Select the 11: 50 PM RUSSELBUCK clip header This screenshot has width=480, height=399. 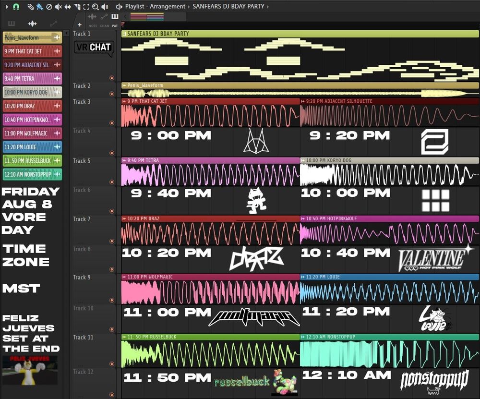point(211,337)
